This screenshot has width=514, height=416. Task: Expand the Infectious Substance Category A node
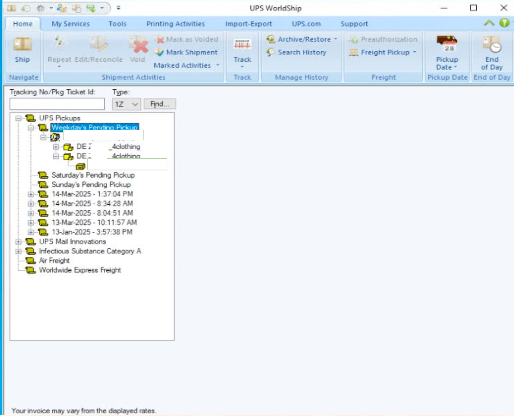18,252
